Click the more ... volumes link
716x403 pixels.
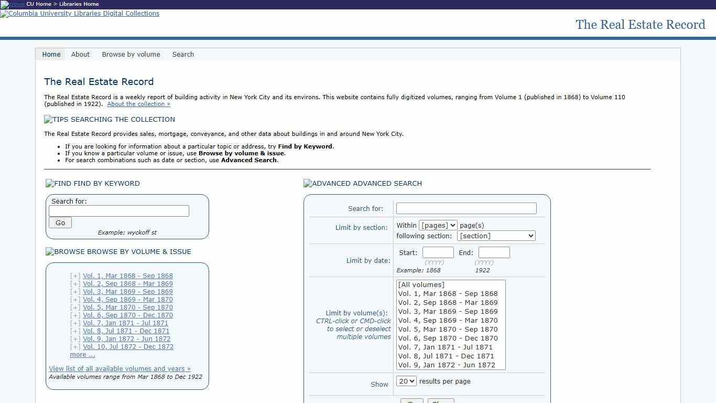coord(82,355)
